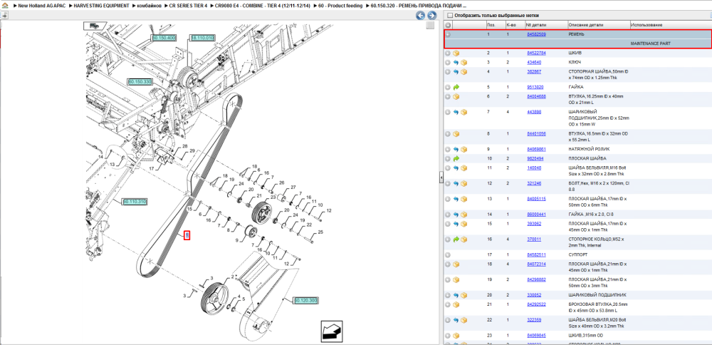Expand row 17 СУППОРТ with the plus icon
The width and height of the screenshot is (712, 345).
[448, 255]
